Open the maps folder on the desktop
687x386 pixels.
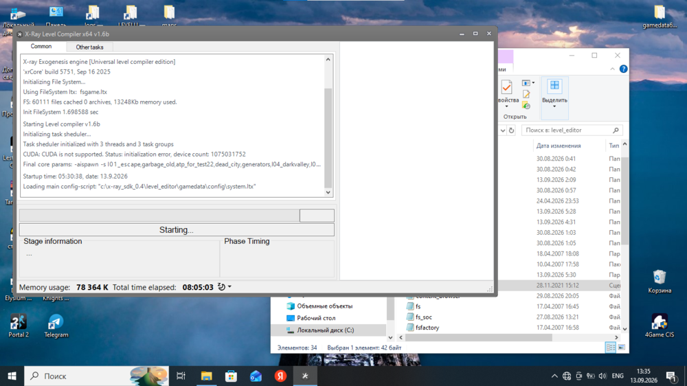[x=169, y=15]
